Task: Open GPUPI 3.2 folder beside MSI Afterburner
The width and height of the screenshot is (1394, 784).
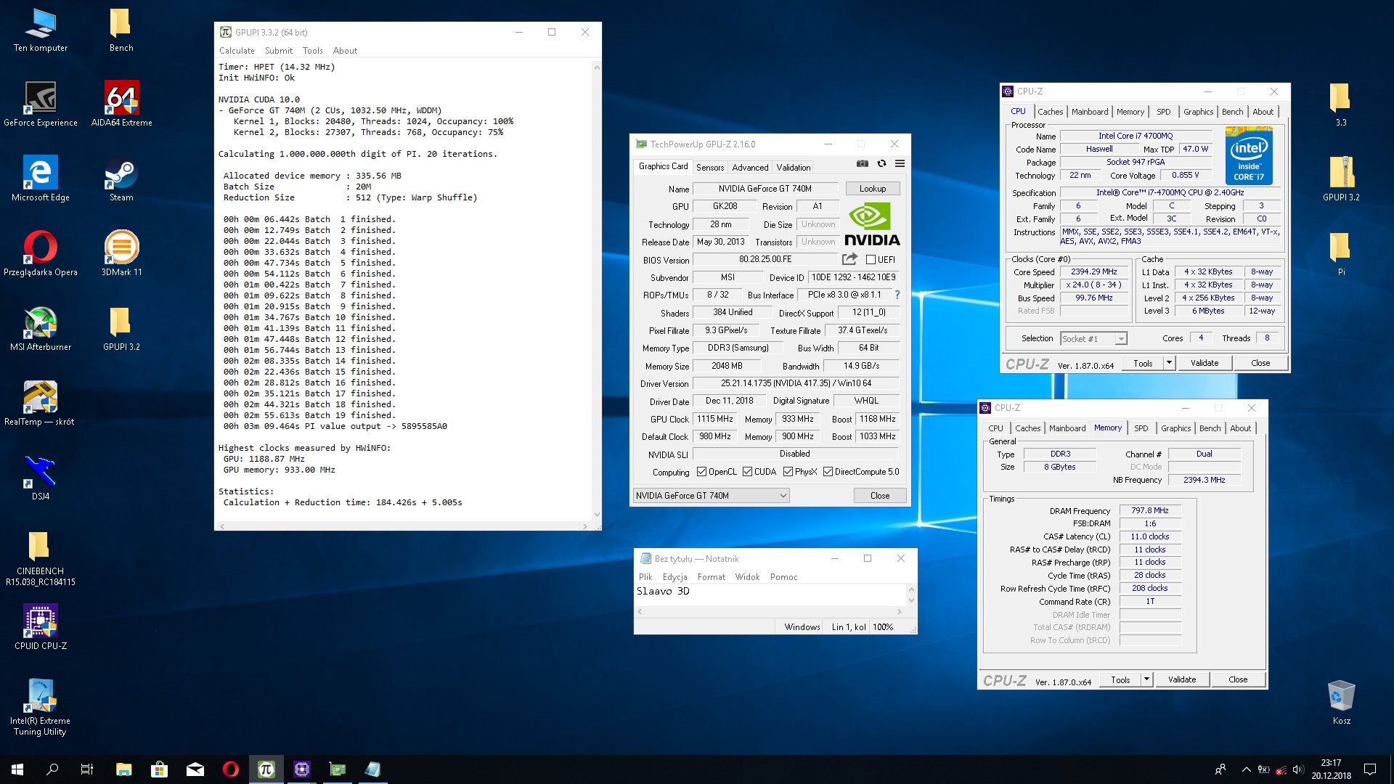Action: point(121,329)
